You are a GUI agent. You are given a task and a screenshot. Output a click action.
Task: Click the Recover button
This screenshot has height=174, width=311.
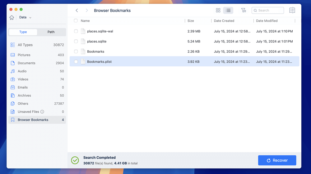277,160
